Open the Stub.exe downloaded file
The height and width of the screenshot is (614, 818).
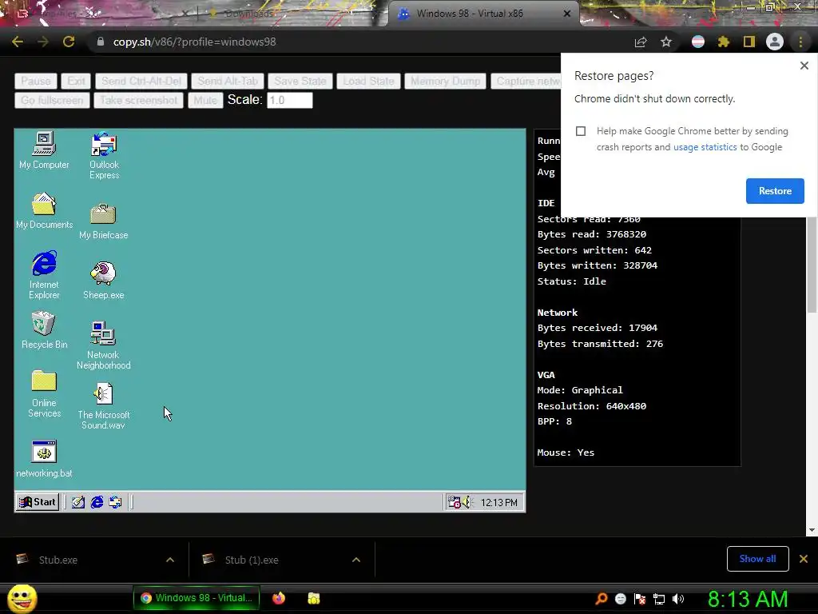point(58,560)
